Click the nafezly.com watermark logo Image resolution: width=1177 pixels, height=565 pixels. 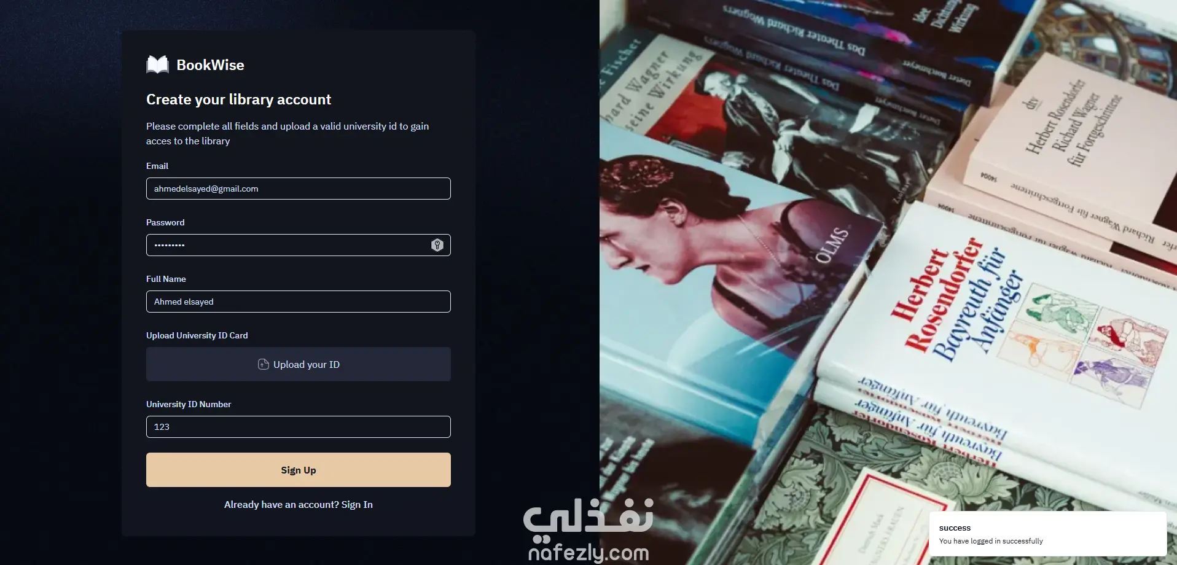click(x=588, y=531)
